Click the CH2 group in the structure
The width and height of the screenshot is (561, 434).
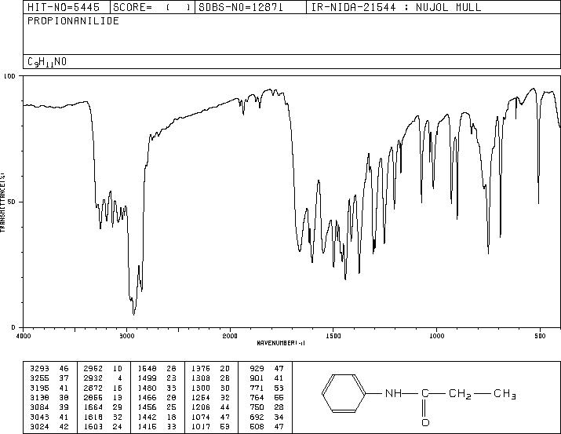[460, 394]
